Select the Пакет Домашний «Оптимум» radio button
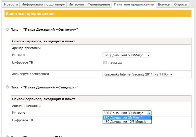 point(7,29)
